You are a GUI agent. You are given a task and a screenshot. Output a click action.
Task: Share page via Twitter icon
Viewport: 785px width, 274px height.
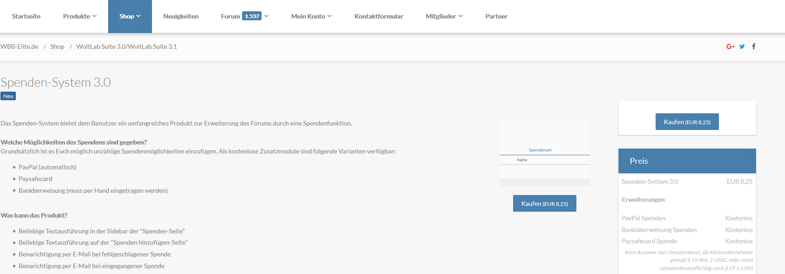(x=742, y=46)
